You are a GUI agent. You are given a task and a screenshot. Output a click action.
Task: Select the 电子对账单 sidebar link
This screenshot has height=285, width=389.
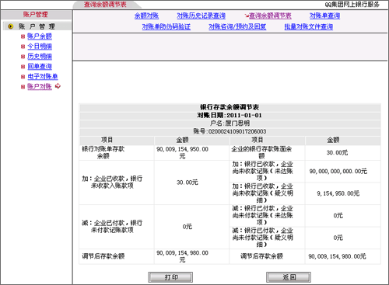coord(43,77)
